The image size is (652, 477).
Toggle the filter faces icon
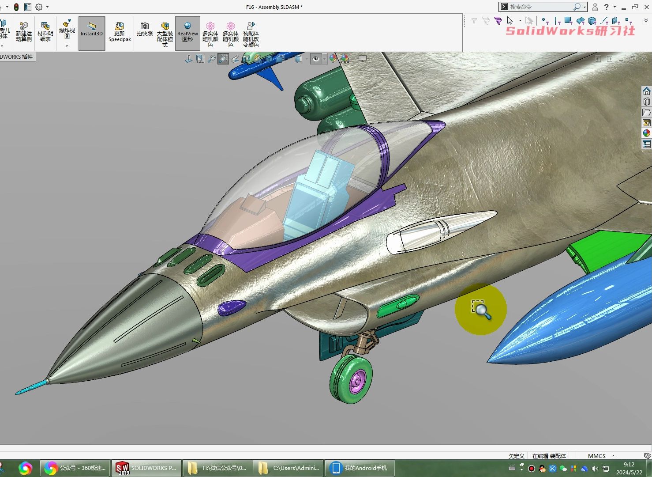pyautogui.click(x=568, y=21)
